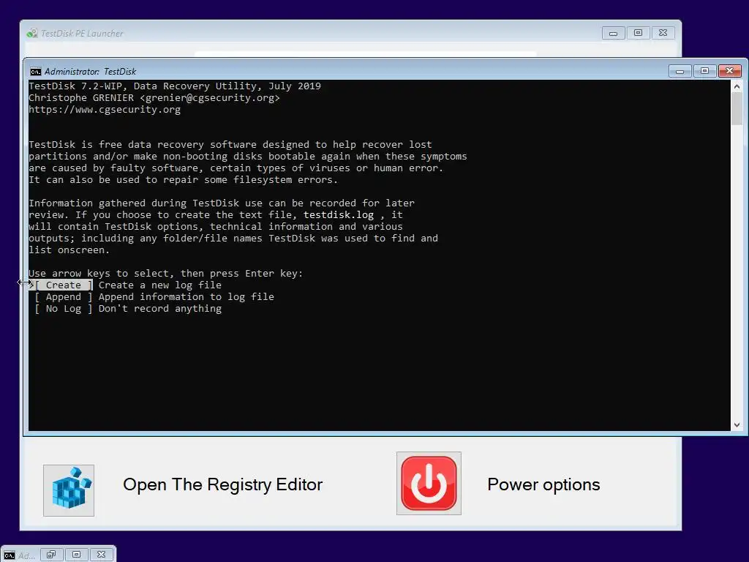The height and width of the screenshot is (562, 749).
Task: Click the Open The Registry Editor label
Action: click(222, 484)
